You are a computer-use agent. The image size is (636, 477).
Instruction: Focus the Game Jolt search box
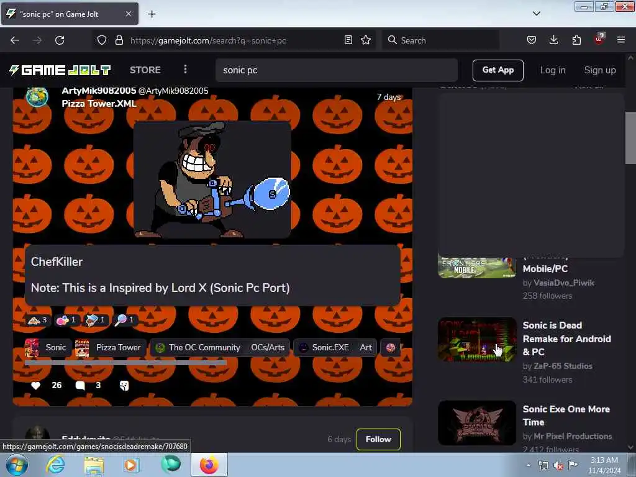(337, 70)
